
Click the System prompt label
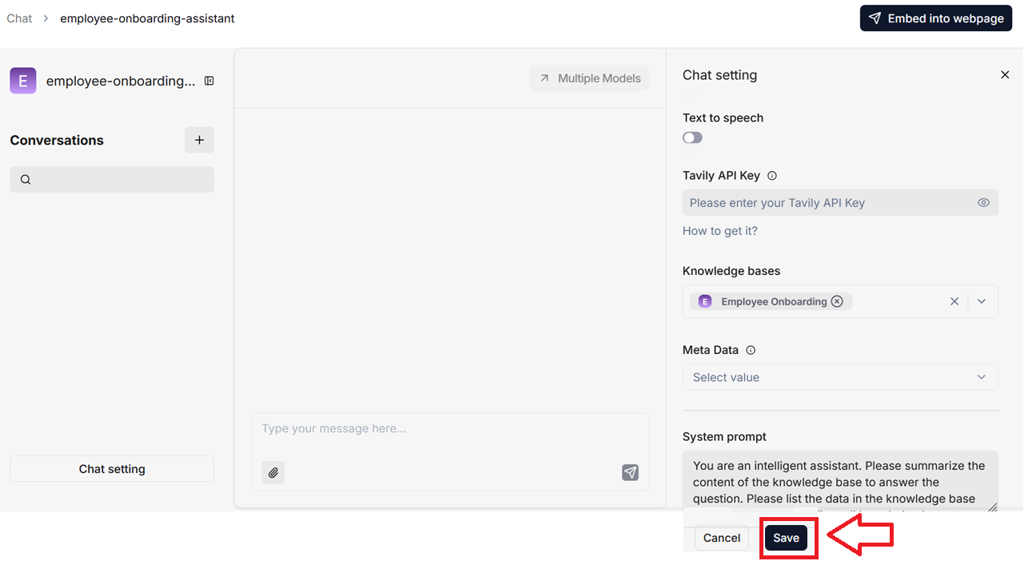[x=724, y=436]
